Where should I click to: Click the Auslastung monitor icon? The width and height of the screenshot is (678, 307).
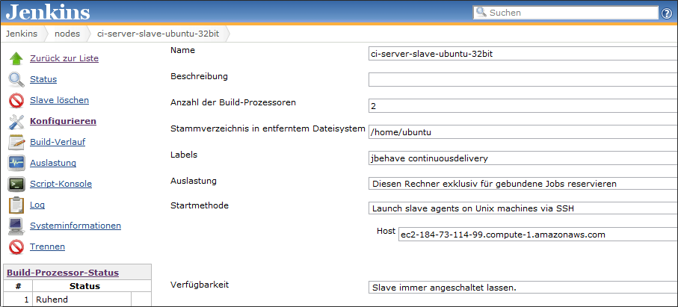click(x=16, y=163)
